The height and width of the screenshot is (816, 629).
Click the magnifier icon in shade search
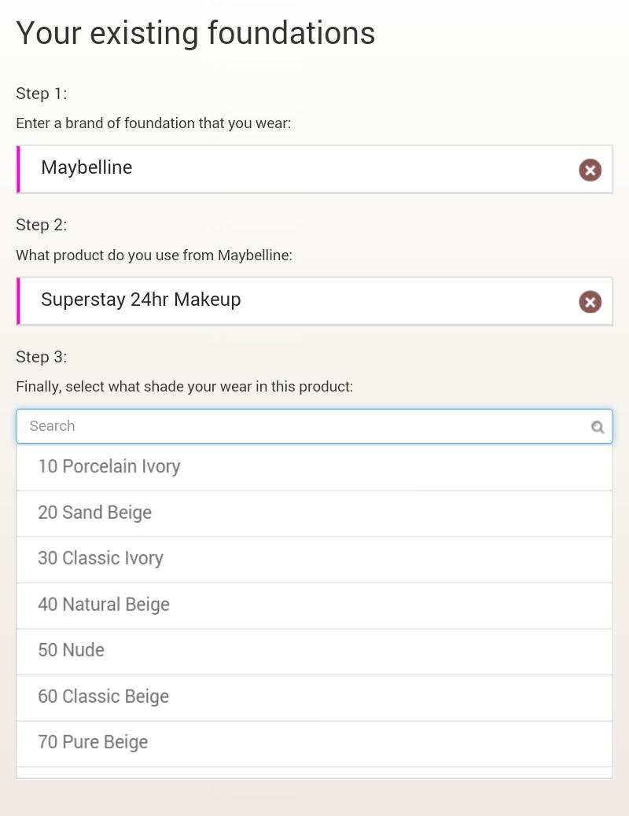click(598, 427)
